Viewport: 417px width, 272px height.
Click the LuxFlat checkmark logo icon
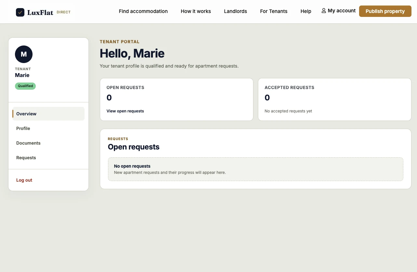pos(20,12)
